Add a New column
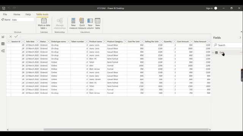 point(90,23)
